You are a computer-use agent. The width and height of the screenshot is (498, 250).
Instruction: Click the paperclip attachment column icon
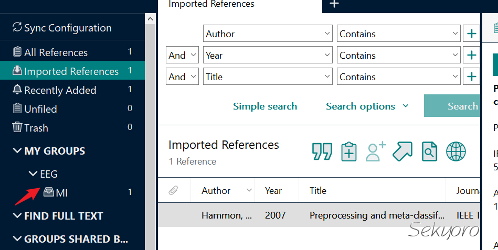click(x=173, y=191)
